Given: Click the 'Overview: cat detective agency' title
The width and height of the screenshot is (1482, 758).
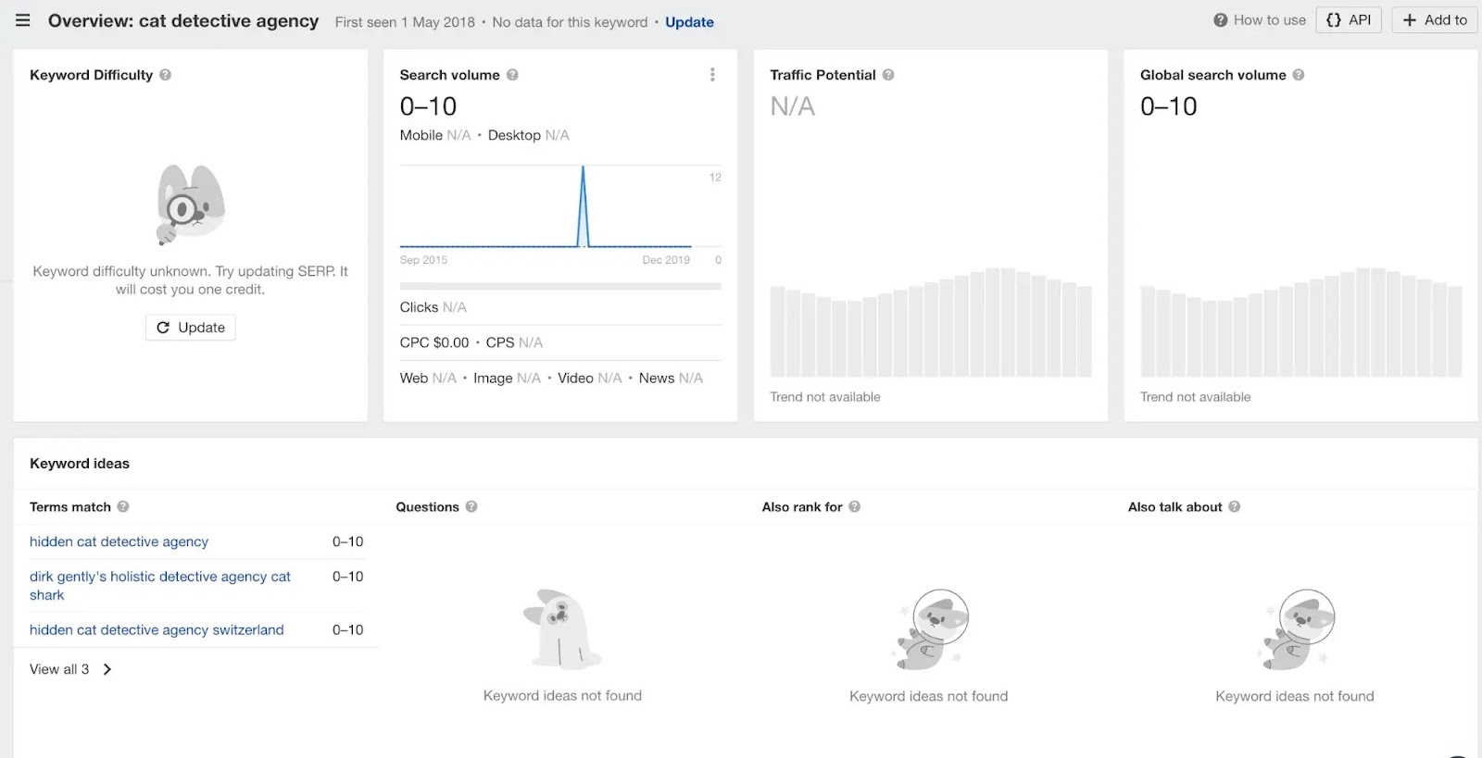Looking at the screenshot, I should tap(183, 21).
